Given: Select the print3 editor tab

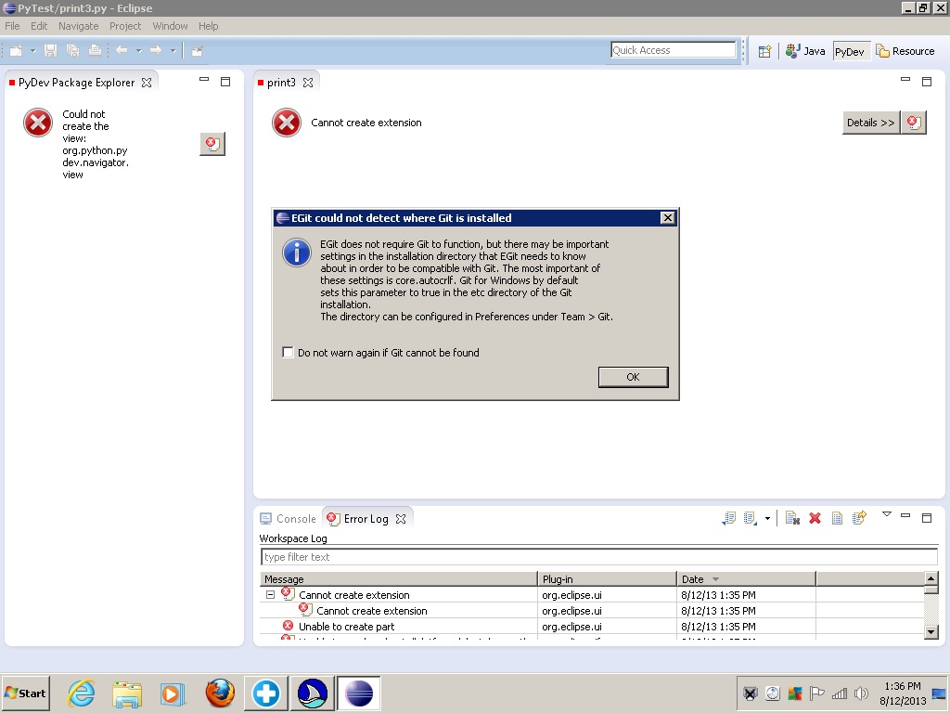Looking at the screenshot, I should pos(281,83).
